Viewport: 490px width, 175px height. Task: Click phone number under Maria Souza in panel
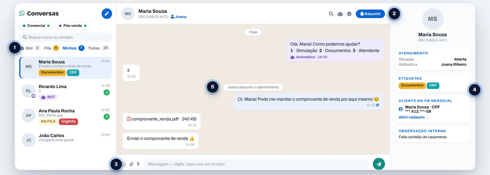(x=432, y=40)
